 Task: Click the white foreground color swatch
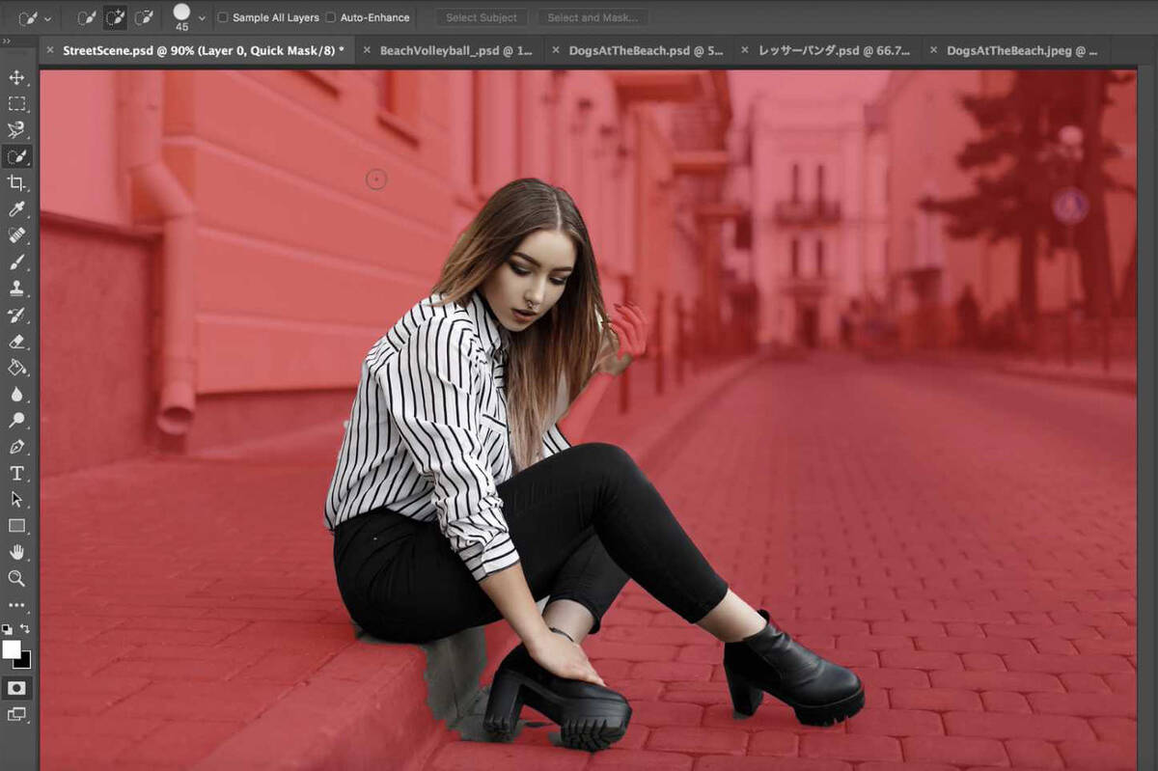point(12,649)
